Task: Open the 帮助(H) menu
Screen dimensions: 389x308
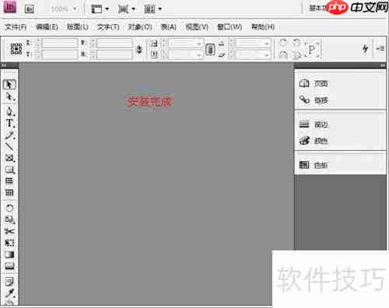Action: [x=263, y=26]
